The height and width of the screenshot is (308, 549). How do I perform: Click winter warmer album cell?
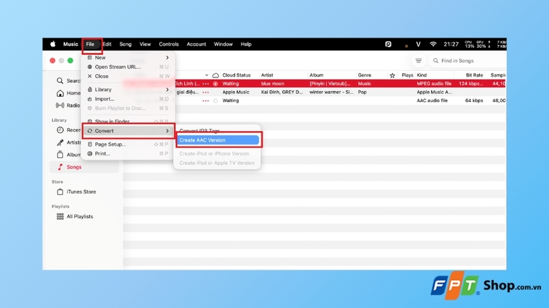tap(331, 92)
